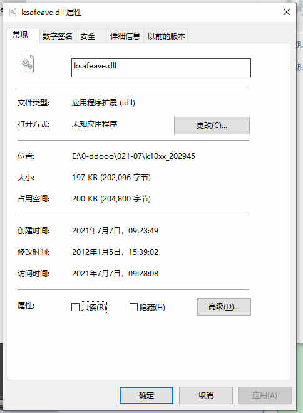
Task: Click the 未知应用程序 open-with text
Action: tap(95, 124)
